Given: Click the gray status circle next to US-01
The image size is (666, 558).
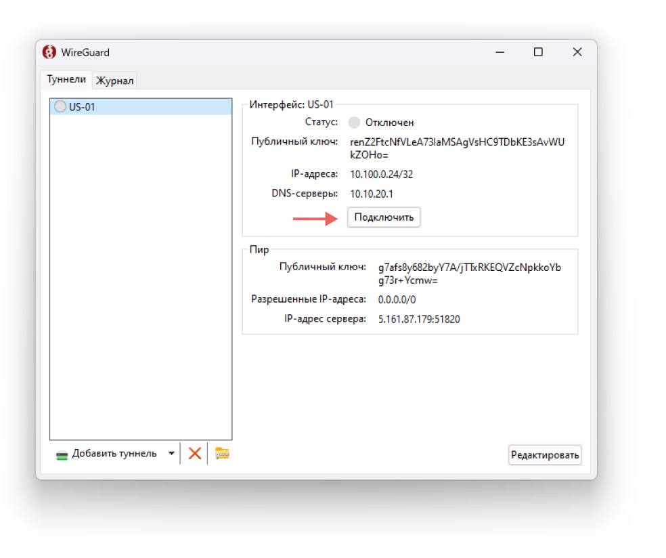Looking at the screenshot, I should tap(60, 106).
